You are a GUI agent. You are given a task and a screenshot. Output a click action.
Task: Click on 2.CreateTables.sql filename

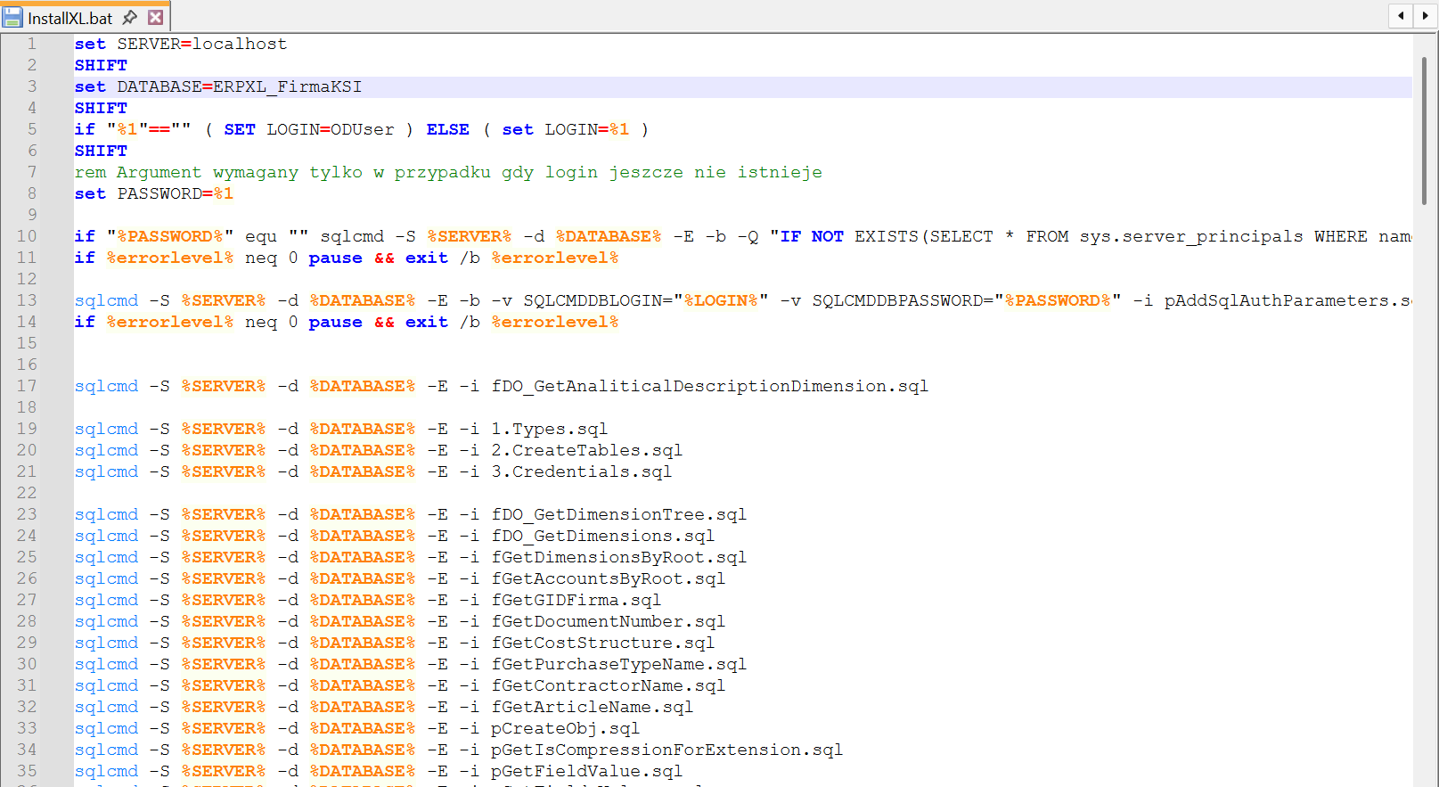[x=586, y=450]
